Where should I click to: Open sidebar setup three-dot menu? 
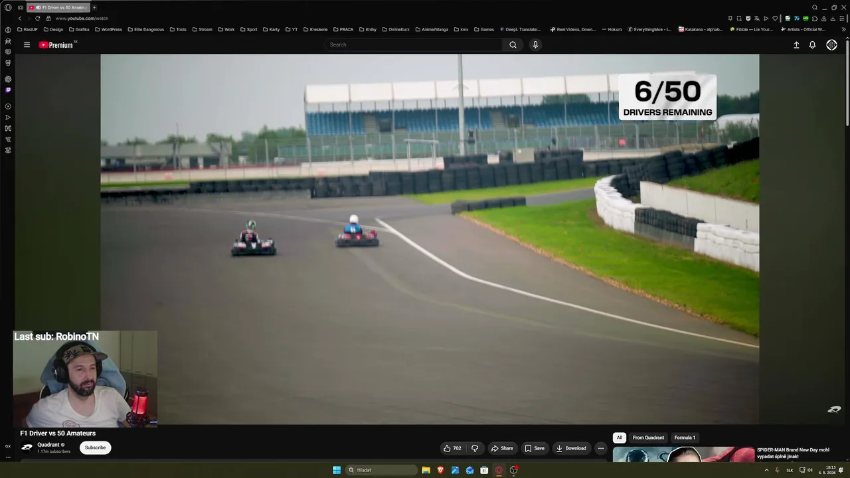(8, 457)
